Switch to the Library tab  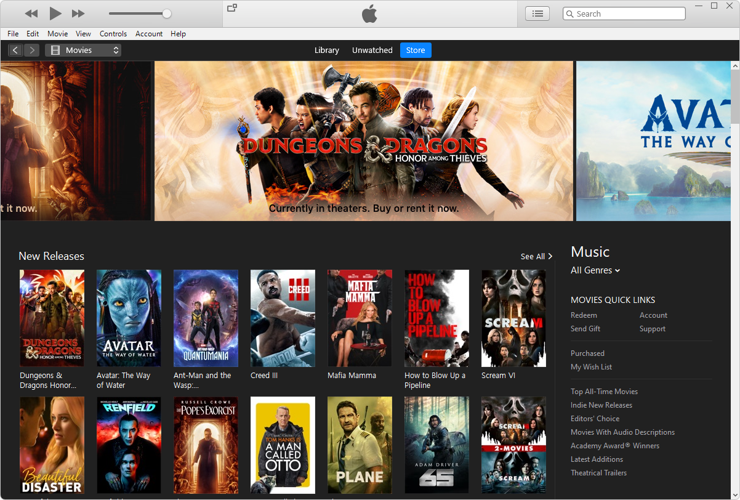point(326,50)
